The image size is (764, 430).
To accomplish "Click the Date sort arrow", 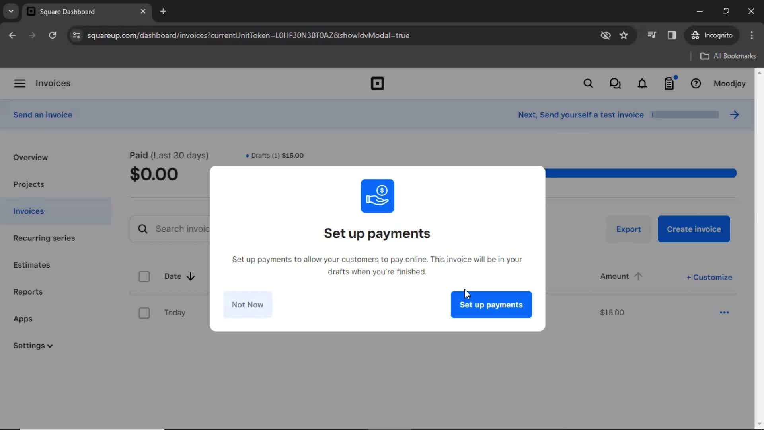I will [x=191, y=276].
